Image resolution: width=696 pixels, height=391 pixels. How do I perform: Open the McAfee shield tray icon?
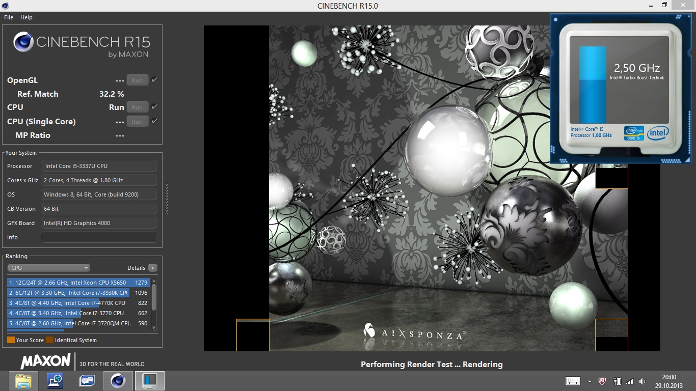602,381
